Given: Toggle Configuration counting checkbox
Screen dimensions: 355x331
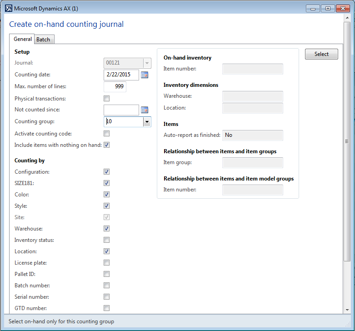Looking at the screenshot, I should click(x=106, y=171).
